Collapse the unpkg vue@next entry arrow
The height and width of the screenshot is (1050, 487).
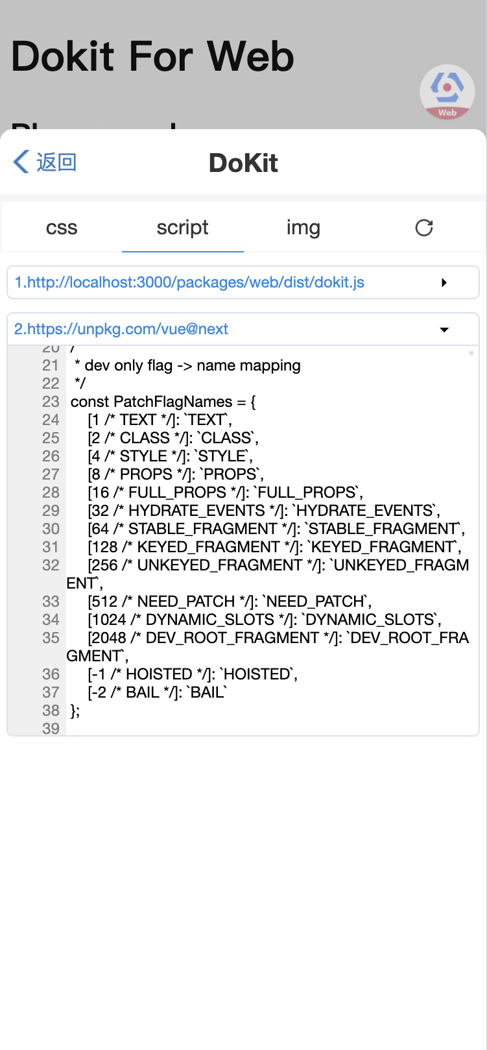tap(444, 330)
